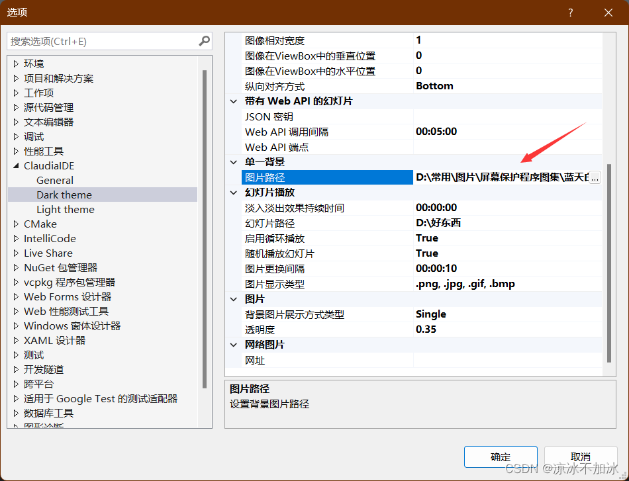Select the General item under ClaudiaIDE

click(x=55, y=181)
